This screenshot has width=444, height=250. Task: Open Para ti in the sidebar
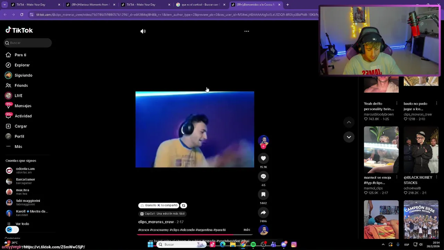20,55
